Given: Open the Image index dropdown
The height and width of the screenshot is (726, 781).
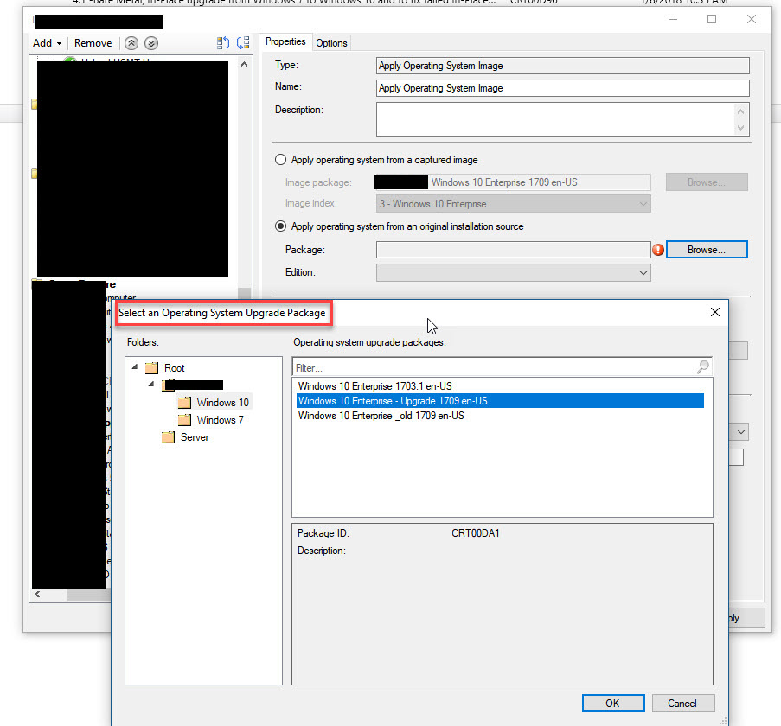Looking at the screenshot, I should (643, 204).
